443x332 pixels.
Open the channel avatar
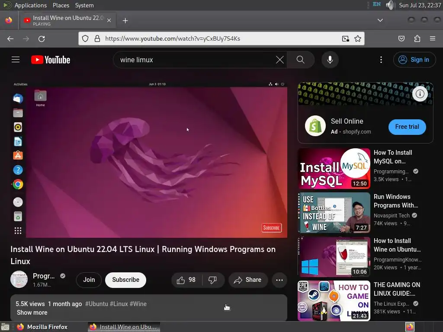19,279
